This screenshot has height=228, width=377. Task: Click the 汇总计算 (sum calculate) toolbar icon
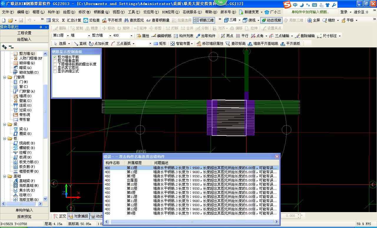click(x=71, y=20)
